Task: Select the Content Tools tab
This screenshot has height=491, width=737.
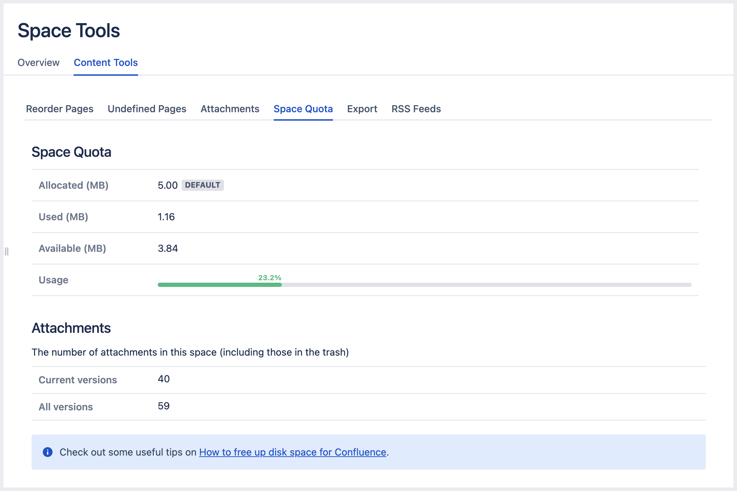Action: [x=105, y=63]
